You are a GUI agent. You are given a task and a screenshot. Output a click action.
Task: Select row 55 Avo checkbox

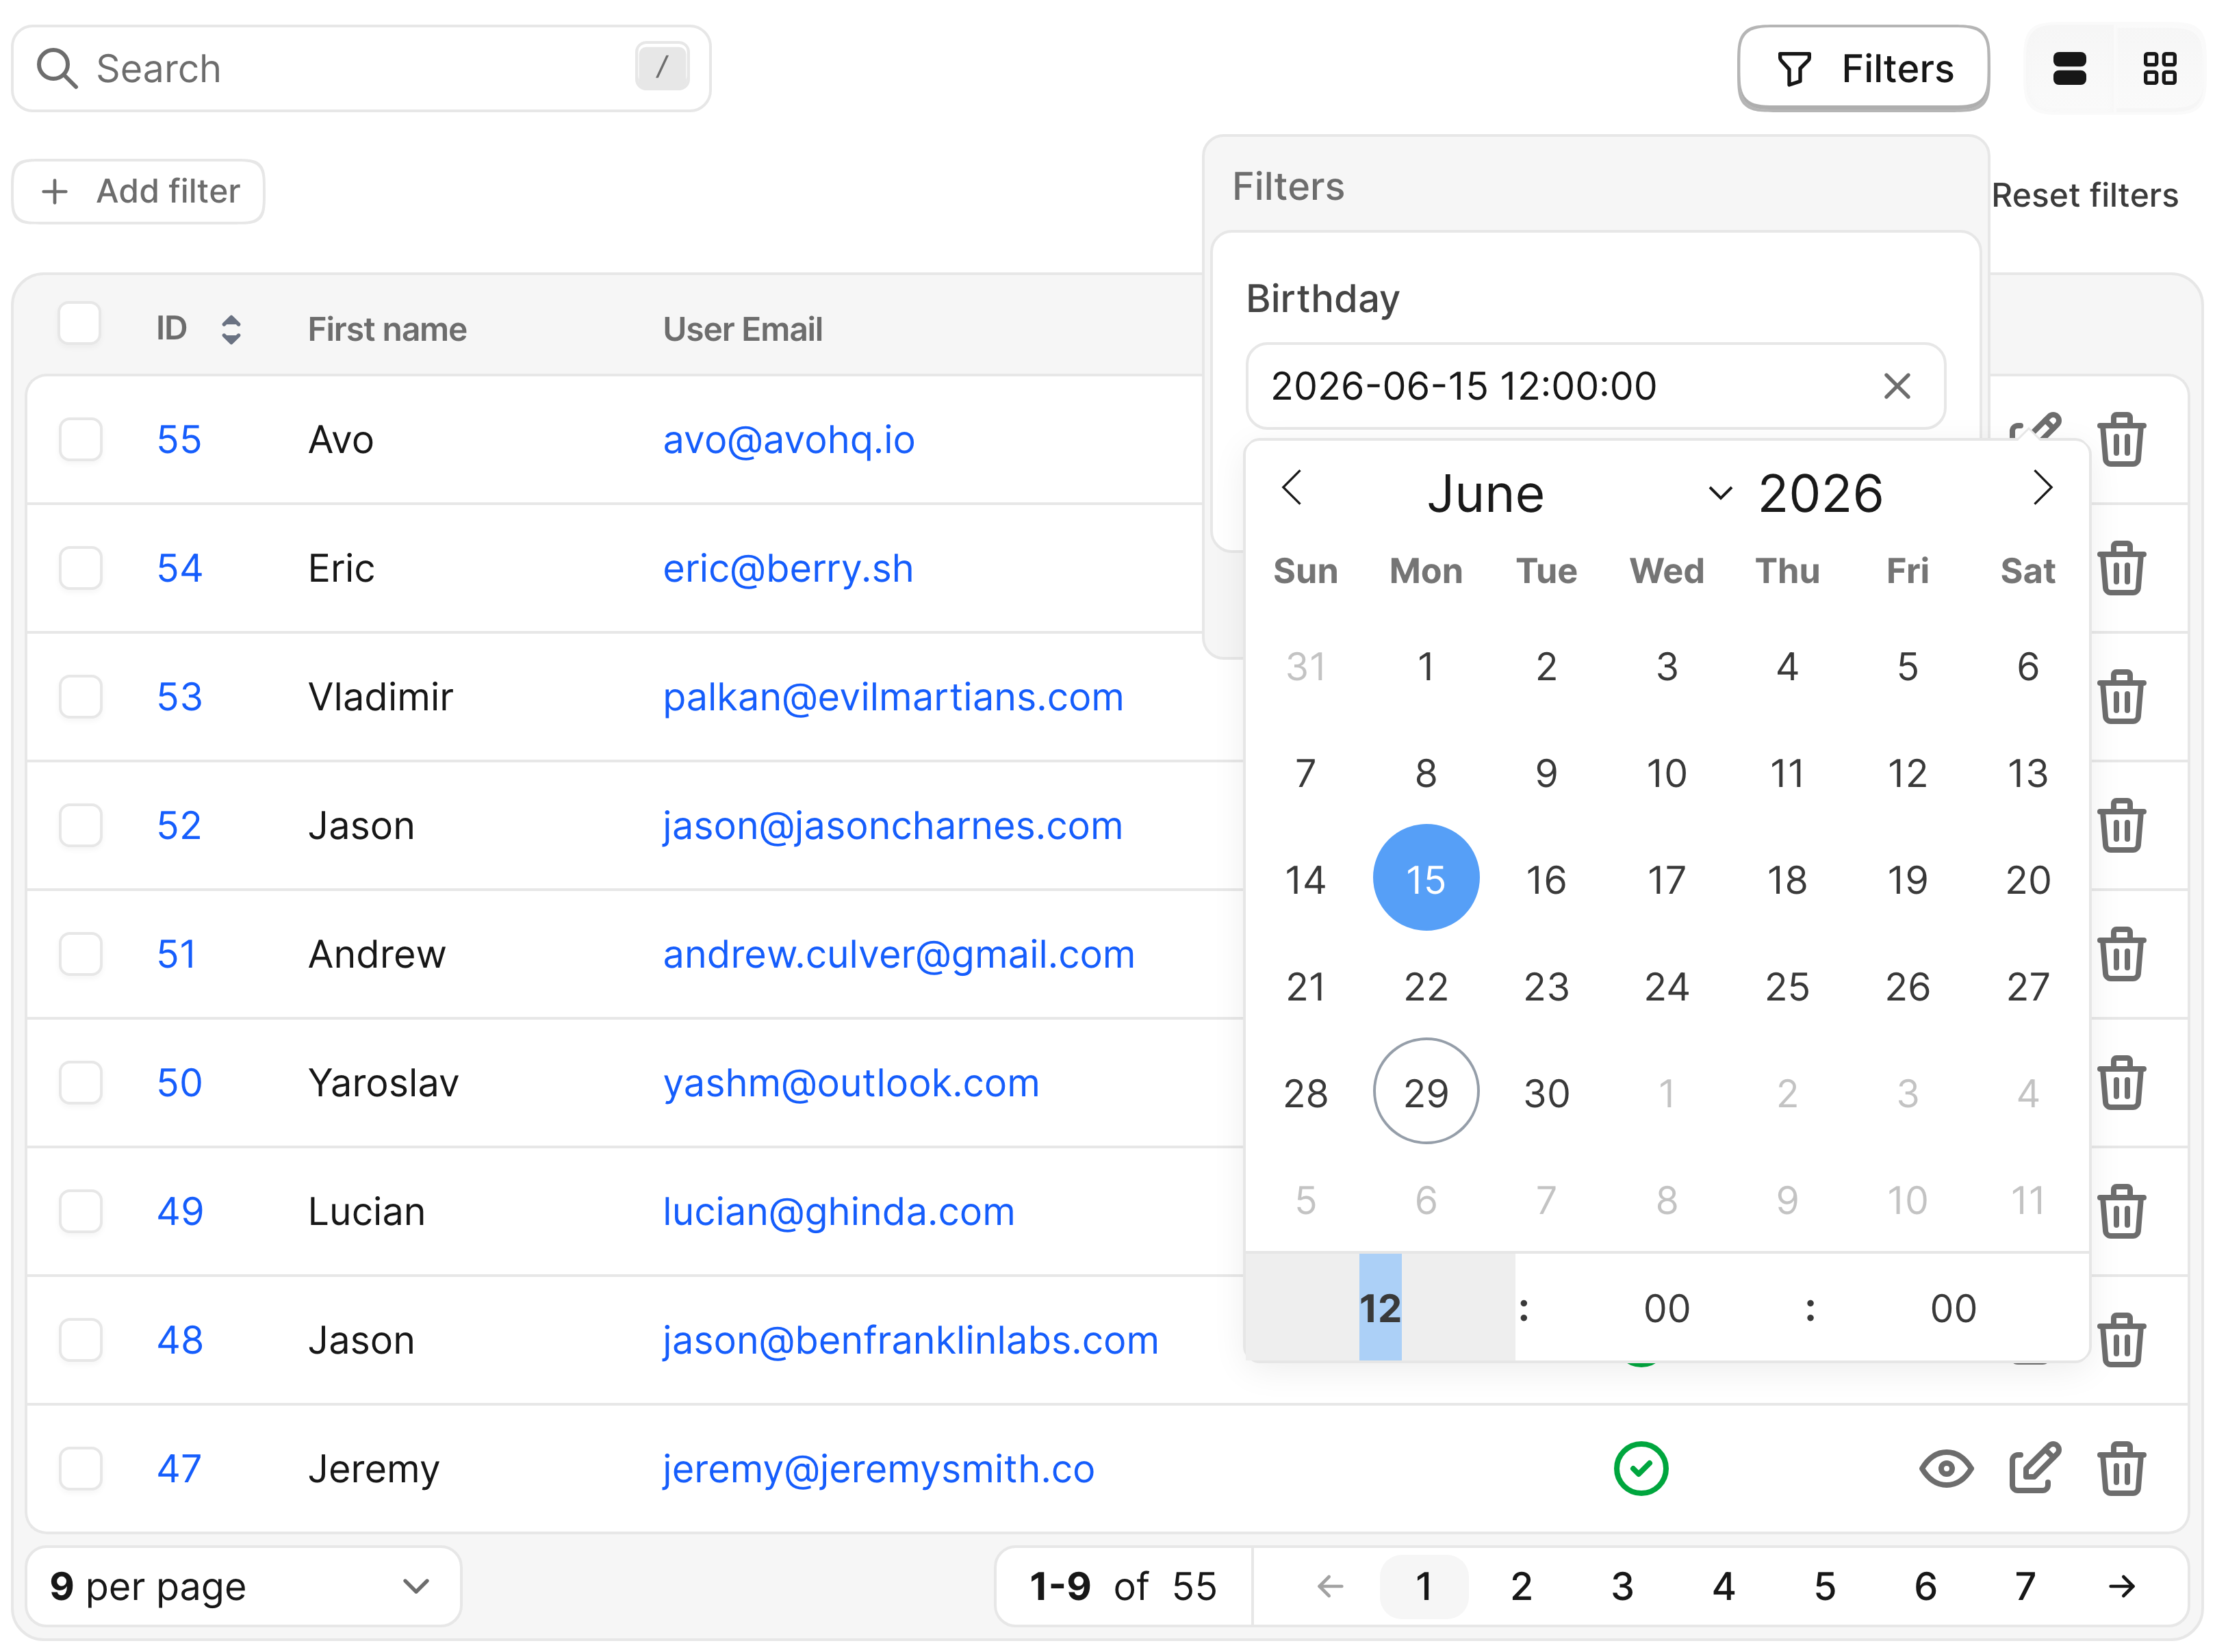coord(80,439)
